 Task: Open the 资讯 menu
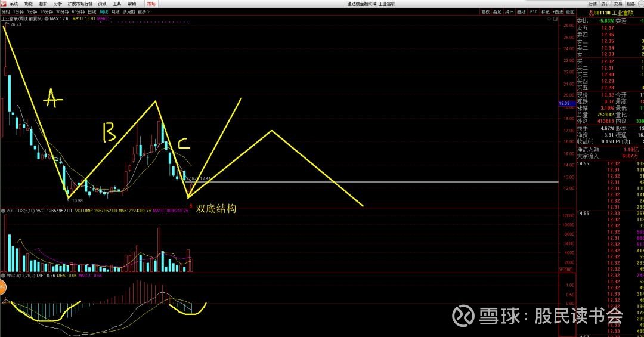click(x=103, y=4)
